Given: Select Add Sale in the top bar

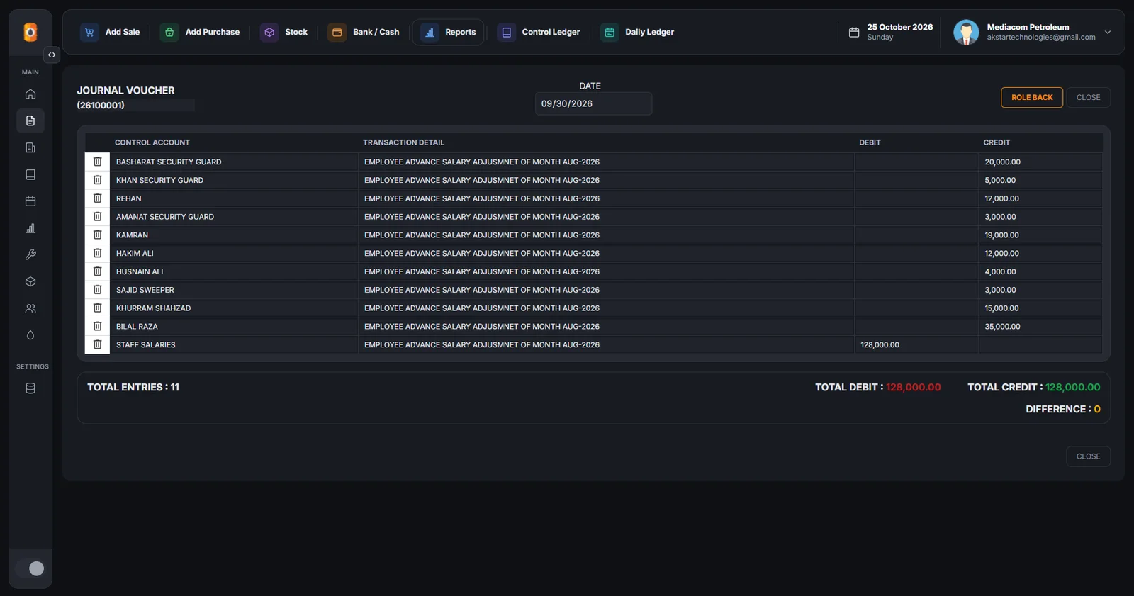Looking at the screenshot, I should click(110, 32).
